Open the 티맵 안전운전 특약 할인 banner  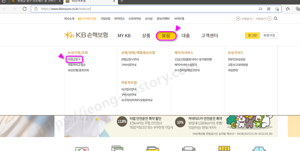(145, 123)
